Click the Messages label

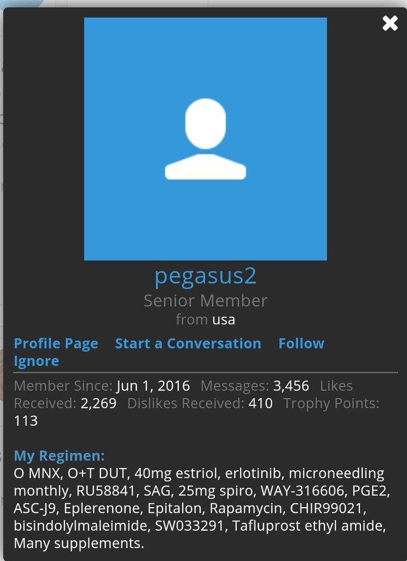point(234,386)
